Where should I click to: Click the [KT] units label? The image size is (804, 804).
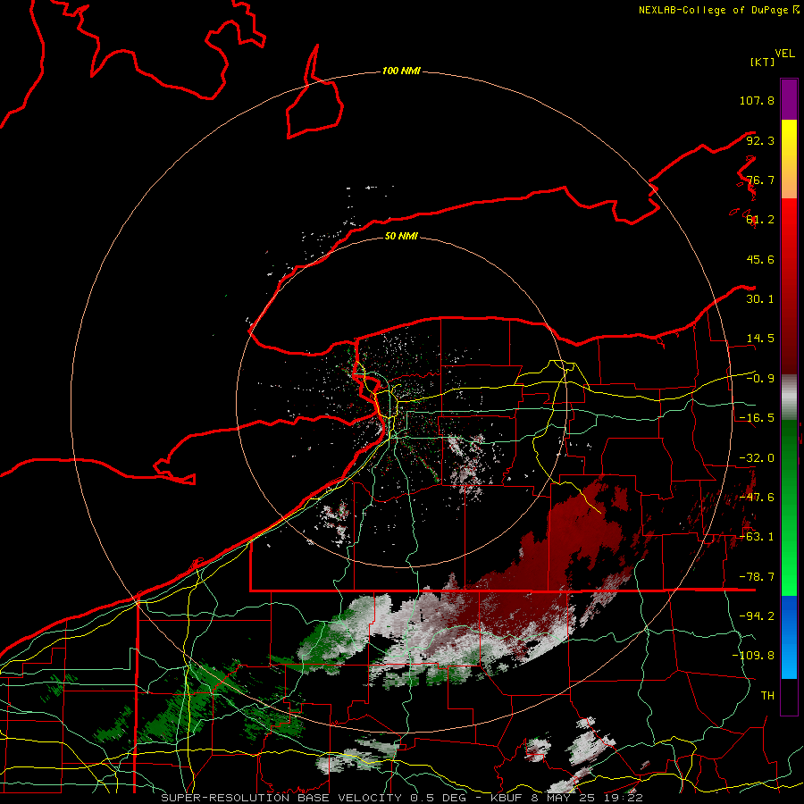763,62
